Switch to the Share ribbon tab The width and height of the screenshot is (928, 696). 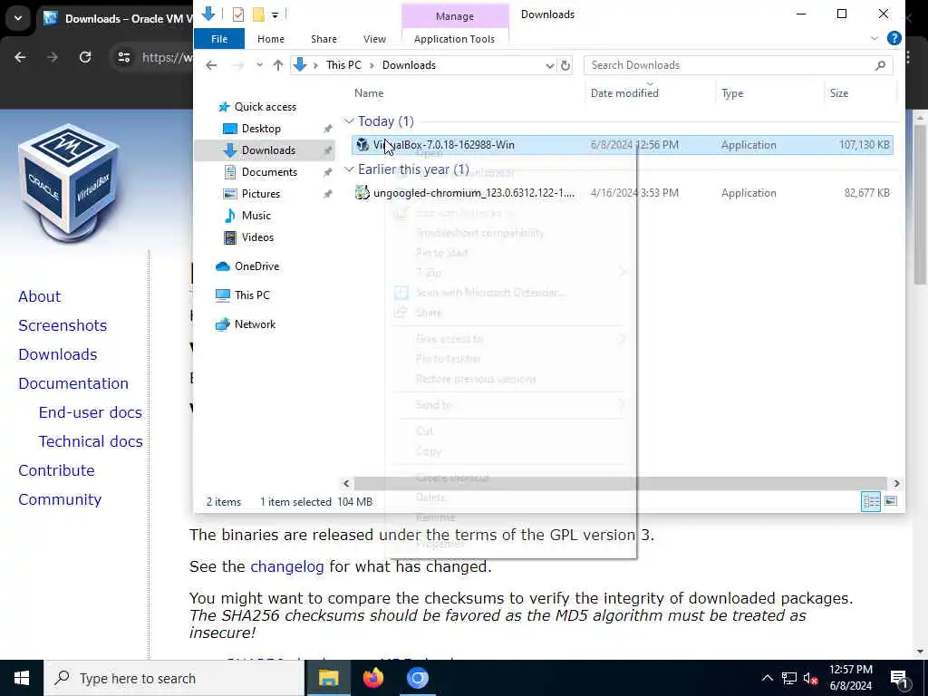[x=324, y=39]
